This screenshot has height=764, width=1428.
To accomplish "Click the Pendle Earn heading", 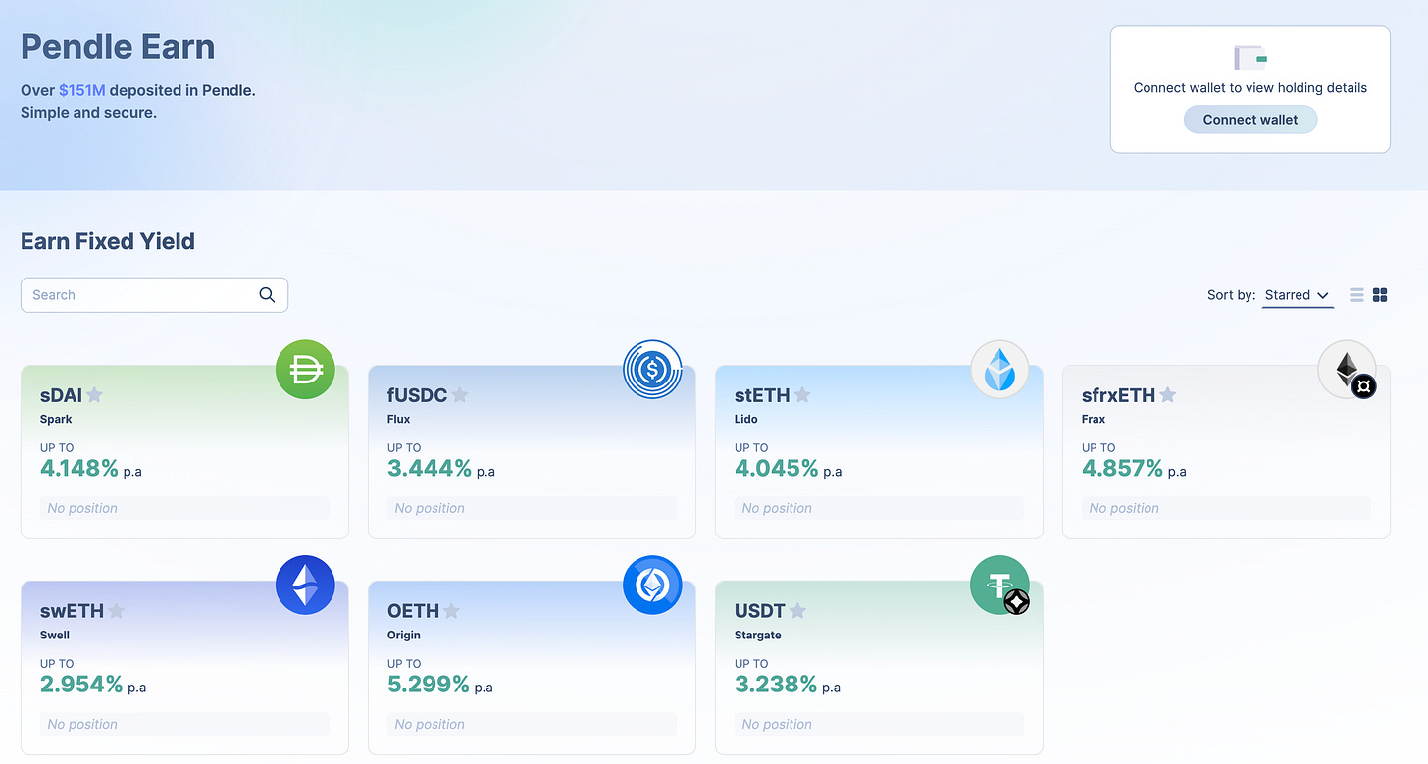I will pyautogui.click(x=118, y=47).
